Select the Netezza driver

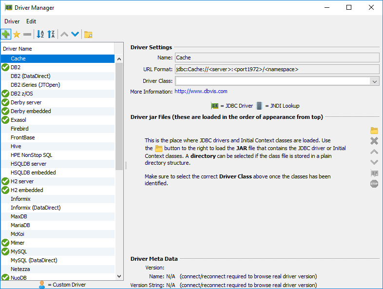[57, 269]
